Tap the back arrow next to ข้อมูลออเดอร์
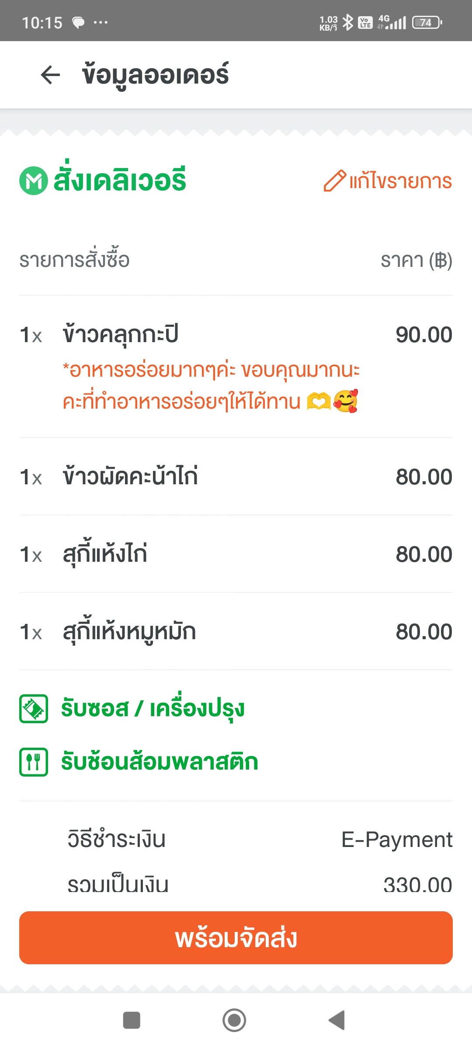 click(50, 75)
